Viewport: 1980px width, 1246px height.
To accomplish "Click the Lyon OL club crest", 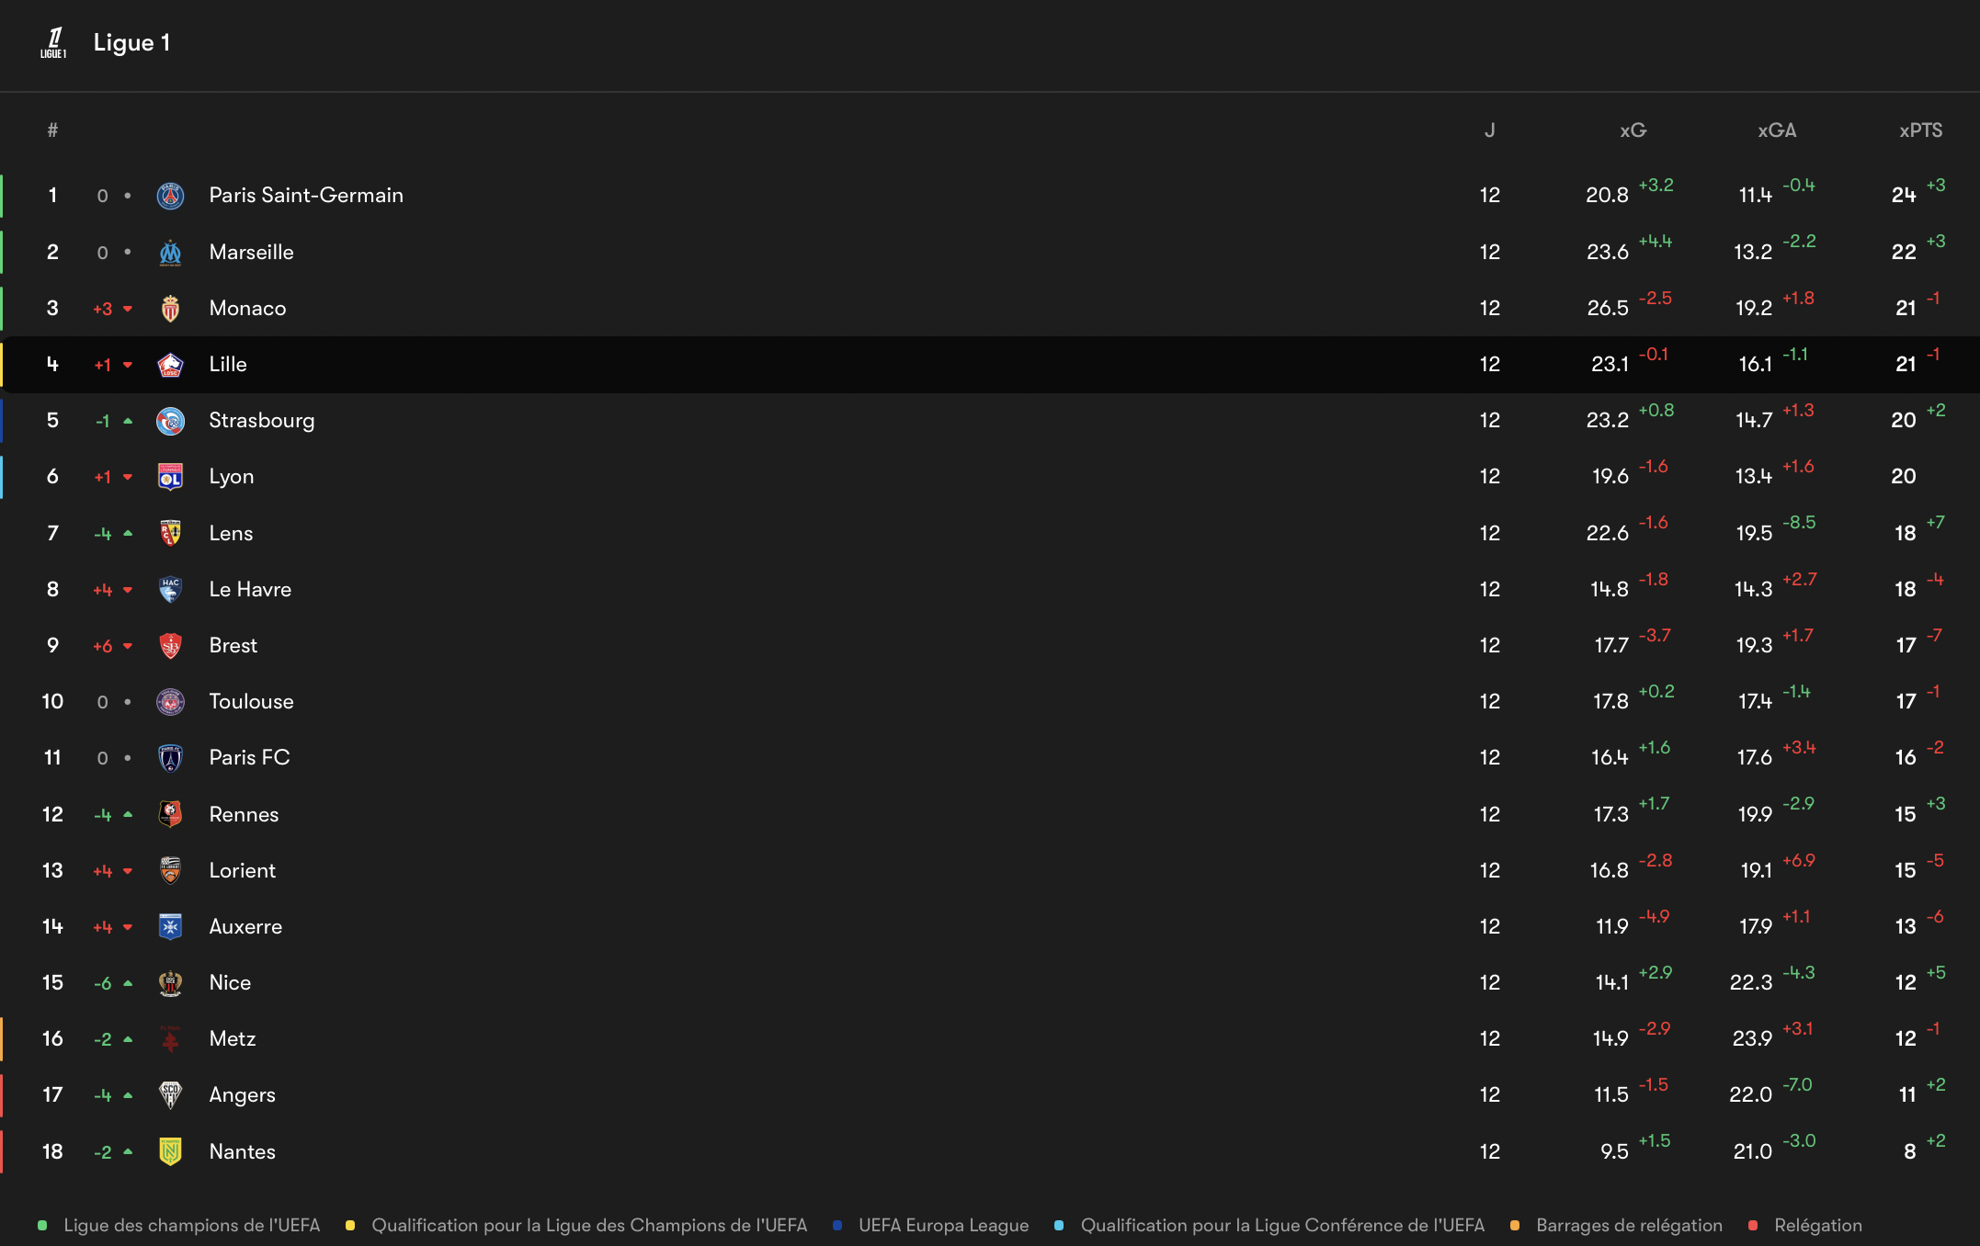I will coord(170,477).
